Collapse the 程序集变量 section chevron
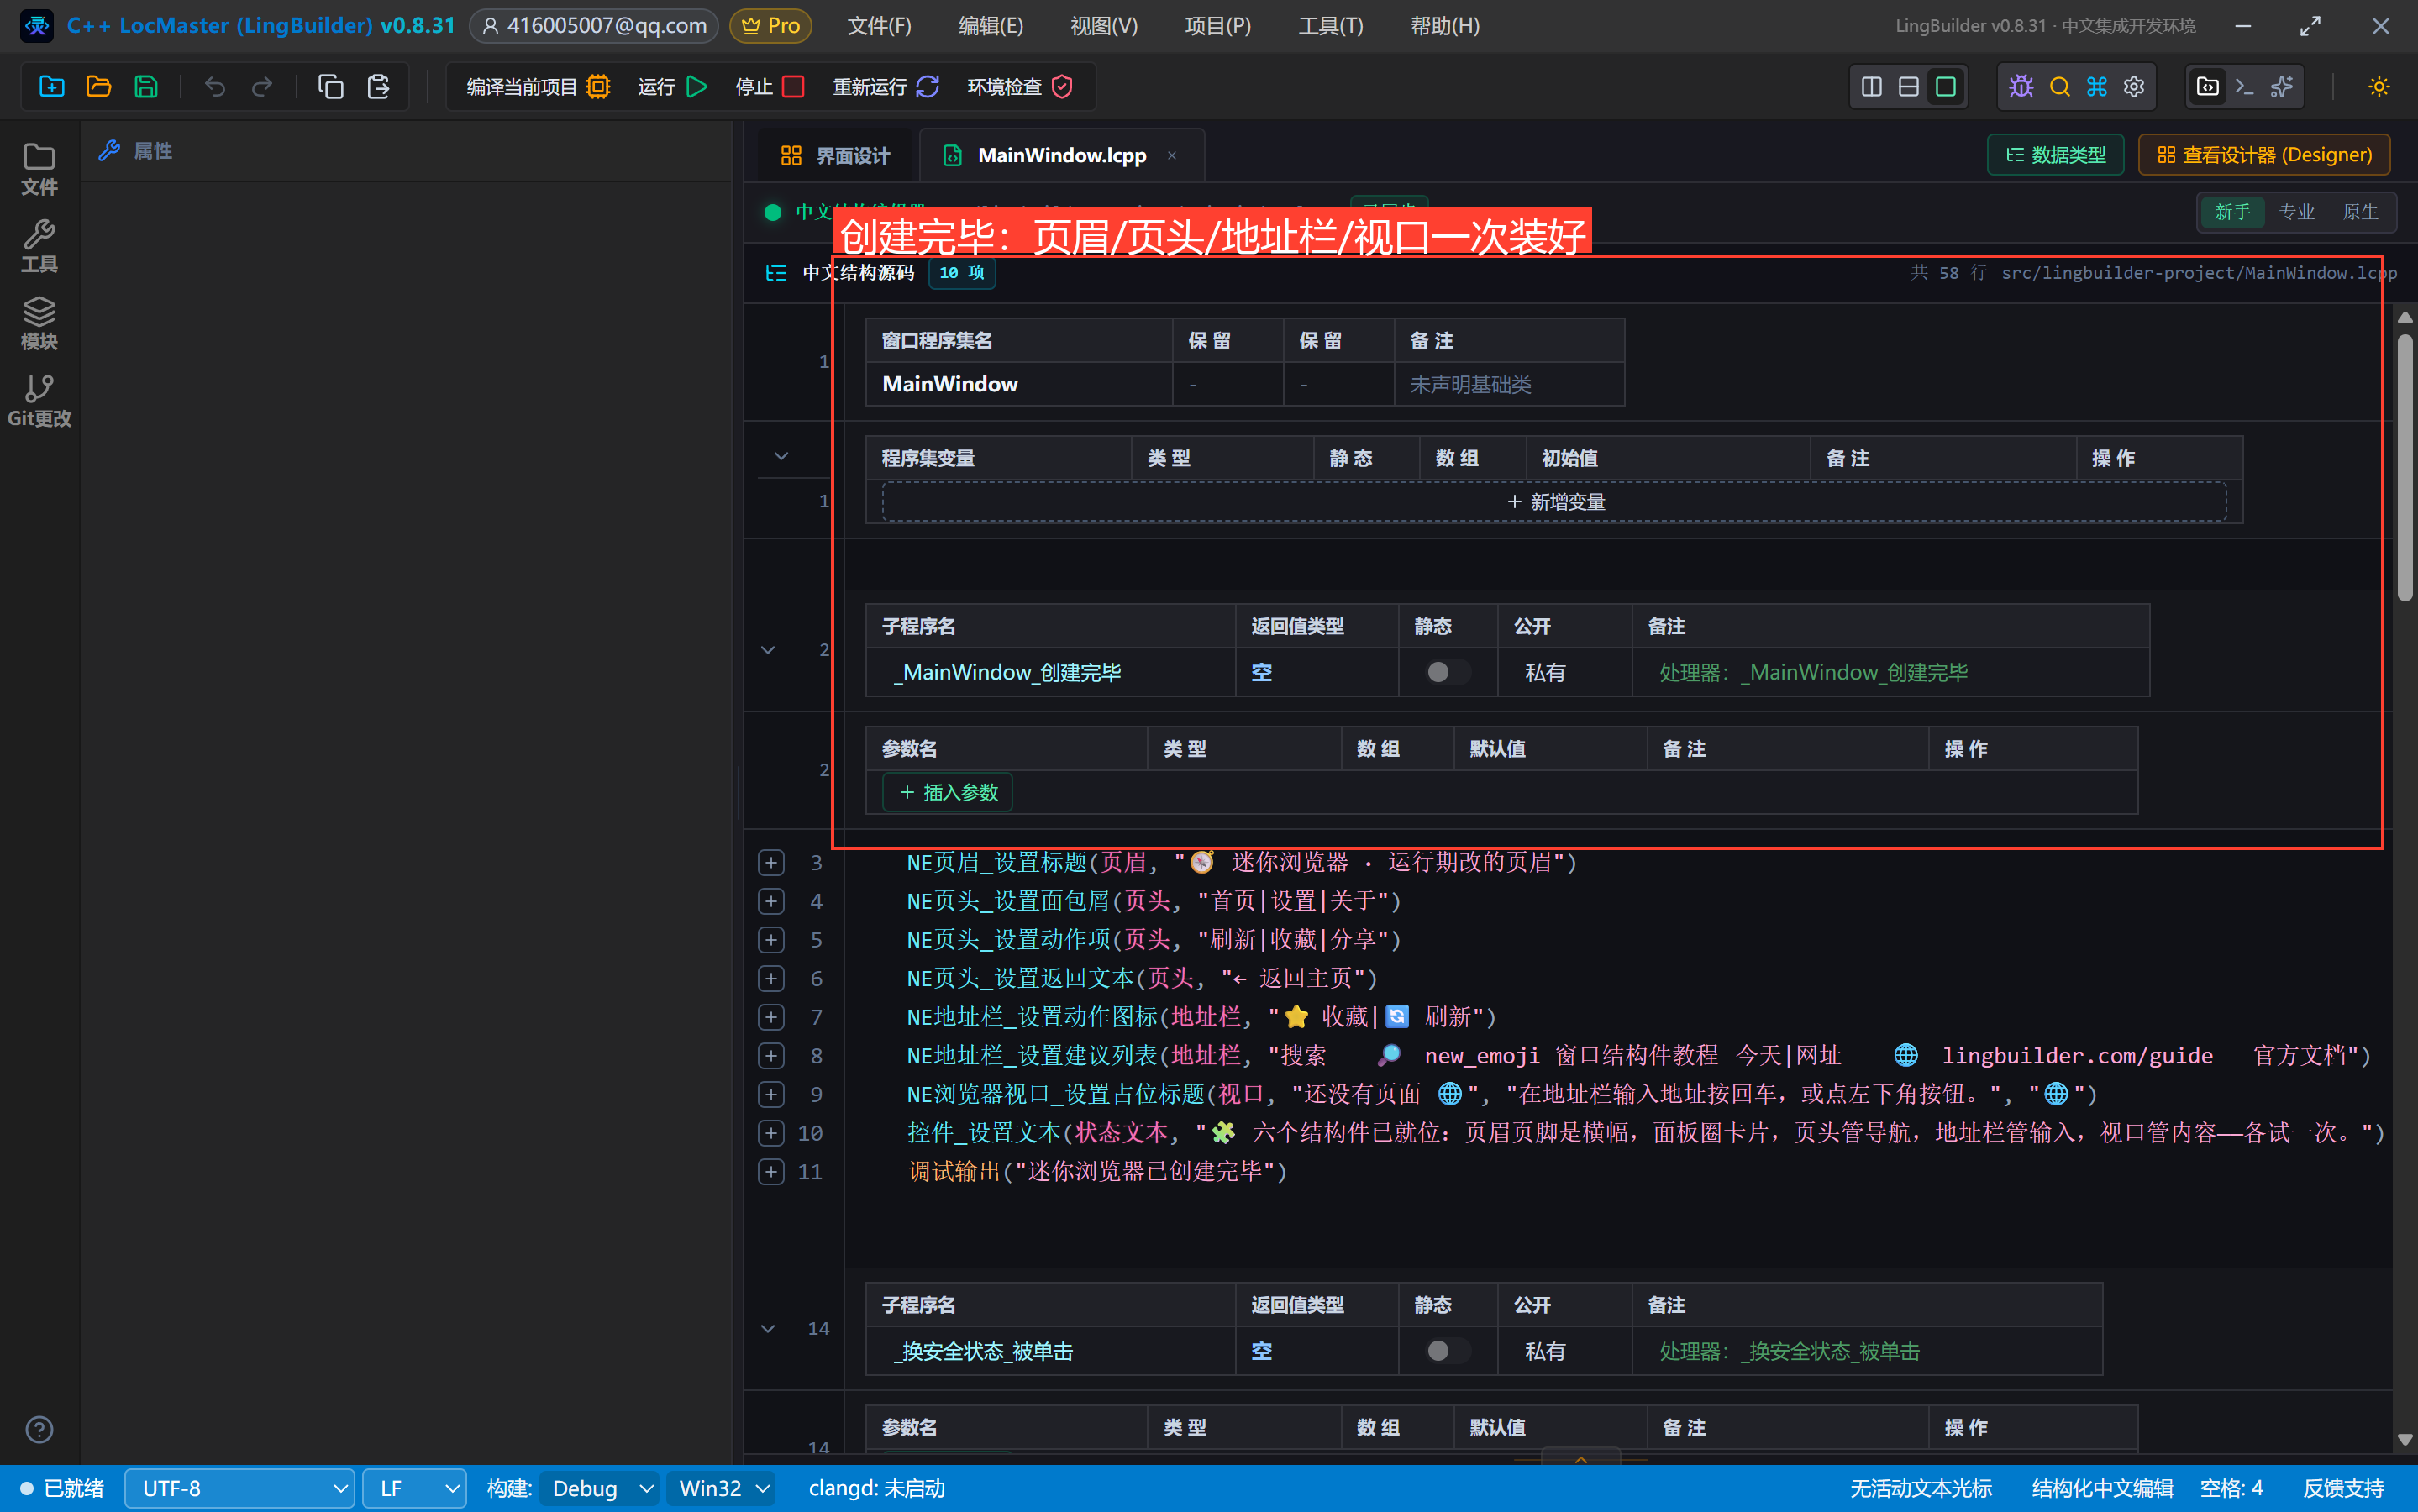 [x=781, y=456]
